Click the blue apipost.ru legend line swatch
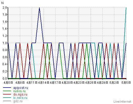The image size is (133, 104). coord(7,88)
